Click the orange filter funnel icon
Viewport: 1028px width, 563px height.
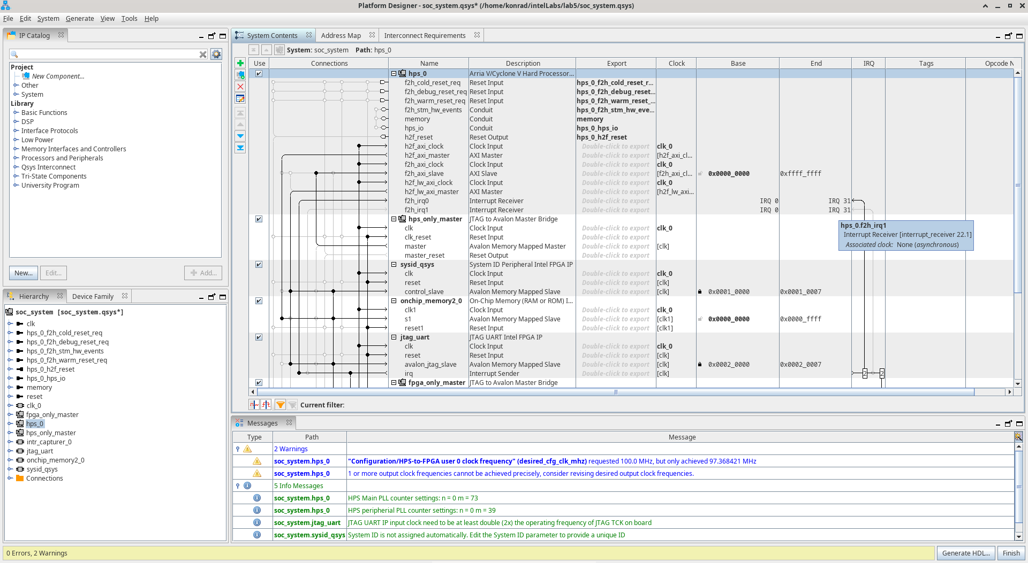point(281,405)
